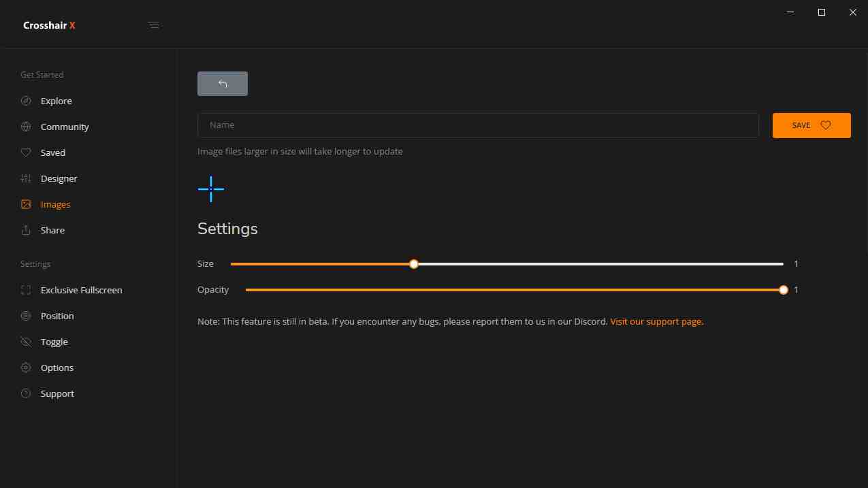Image resolution: width=868 pixels, height=488 pixels.
Task: Collapse the sidebar with hamburger icon
Action: click(154, 25)
